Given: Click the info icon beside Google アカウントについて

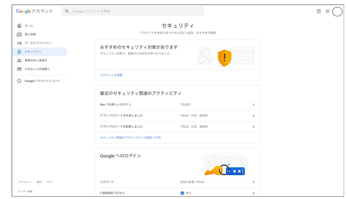Looking at the screenshot, I should coord(19,81).
